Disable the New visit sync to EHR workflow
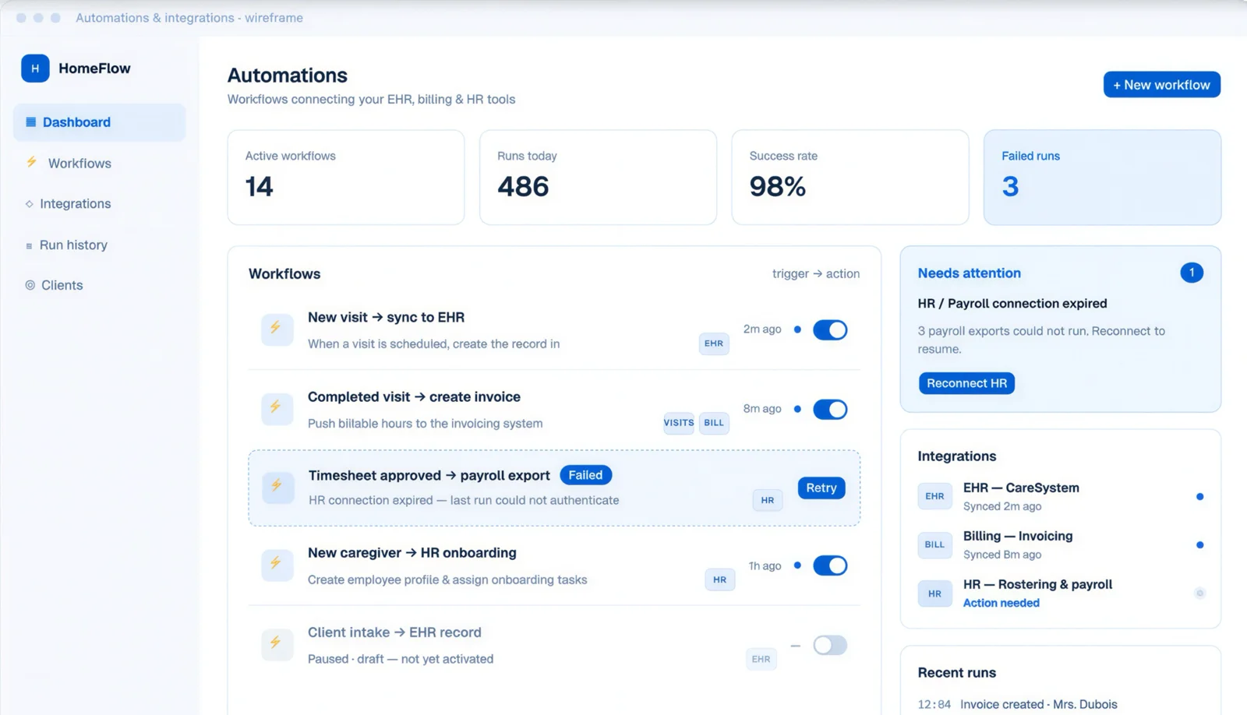This screenshot has height=715, width=1247. (x=830, y=330)
